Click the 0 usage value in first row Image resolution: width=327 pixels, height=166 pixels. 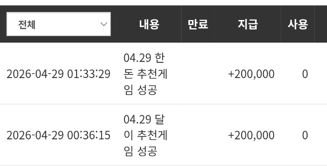(305, 74)
